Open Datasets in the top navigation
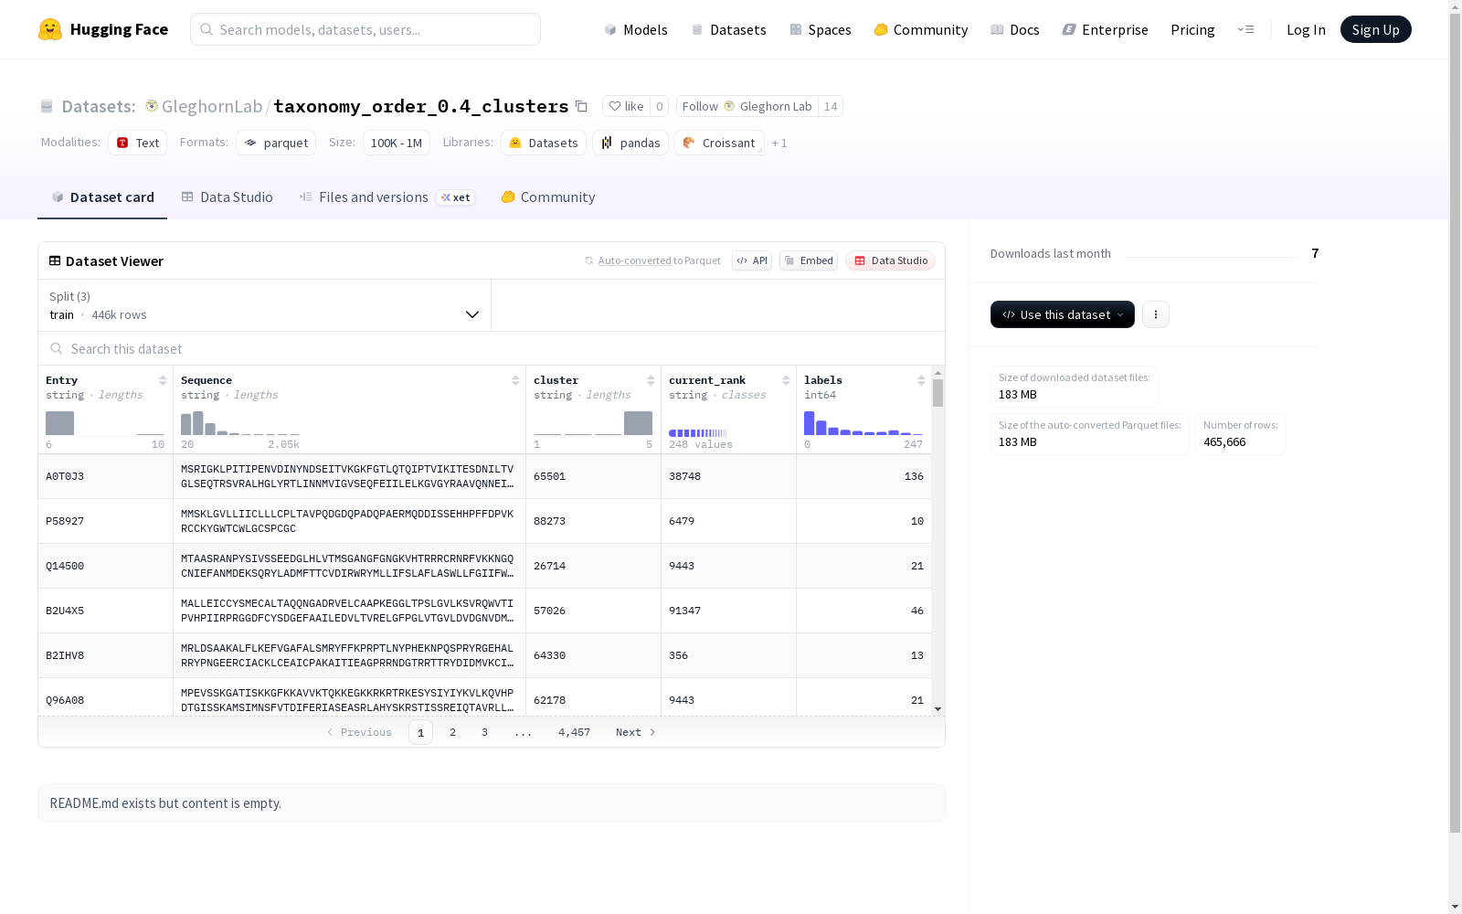 [728, 29]
